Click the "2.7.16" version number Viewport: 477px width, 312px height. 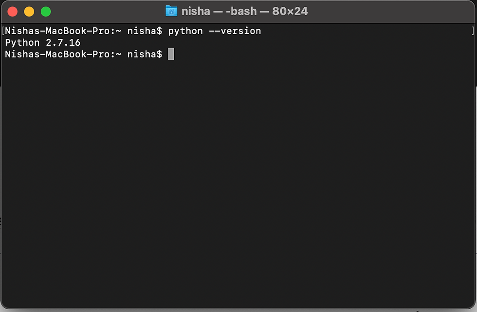(x=63, y=42)
